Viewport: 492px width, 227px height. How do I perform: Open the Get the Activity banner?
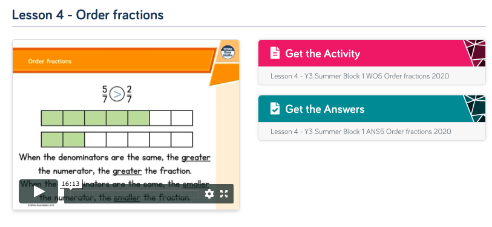coord(372,53)
